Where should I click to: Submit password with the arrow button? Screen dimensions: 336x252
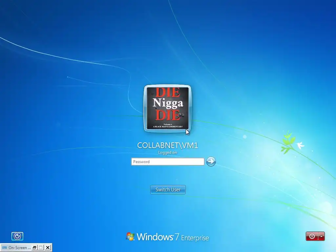pyautogui.click(x=211, y=161)
